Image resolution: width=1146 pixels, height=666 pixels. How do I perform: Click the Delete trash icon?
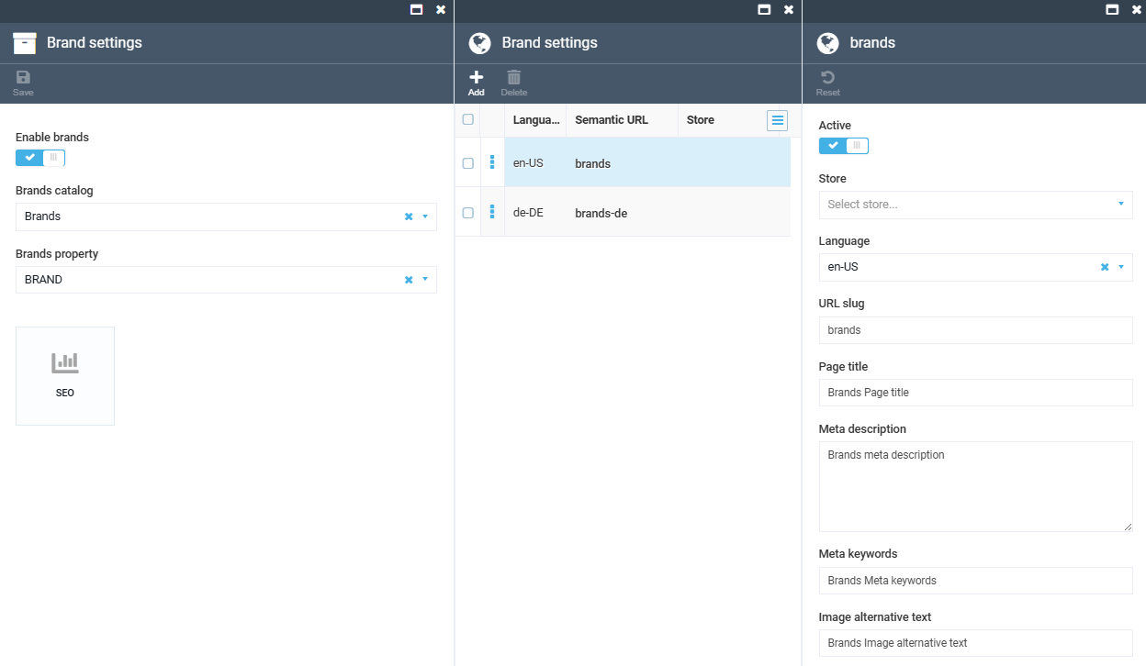pyautogui.click(x=513, y=79)
